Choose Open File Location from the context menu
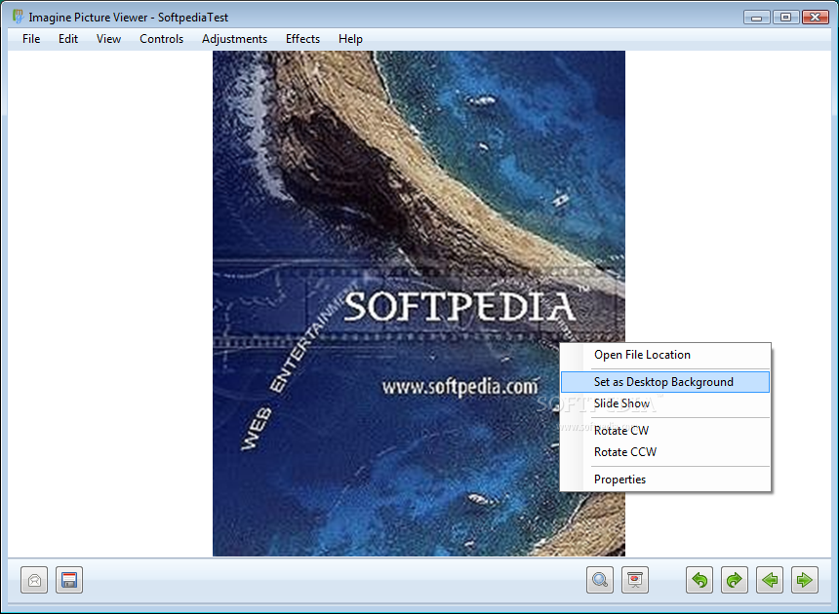 point(665,355)
